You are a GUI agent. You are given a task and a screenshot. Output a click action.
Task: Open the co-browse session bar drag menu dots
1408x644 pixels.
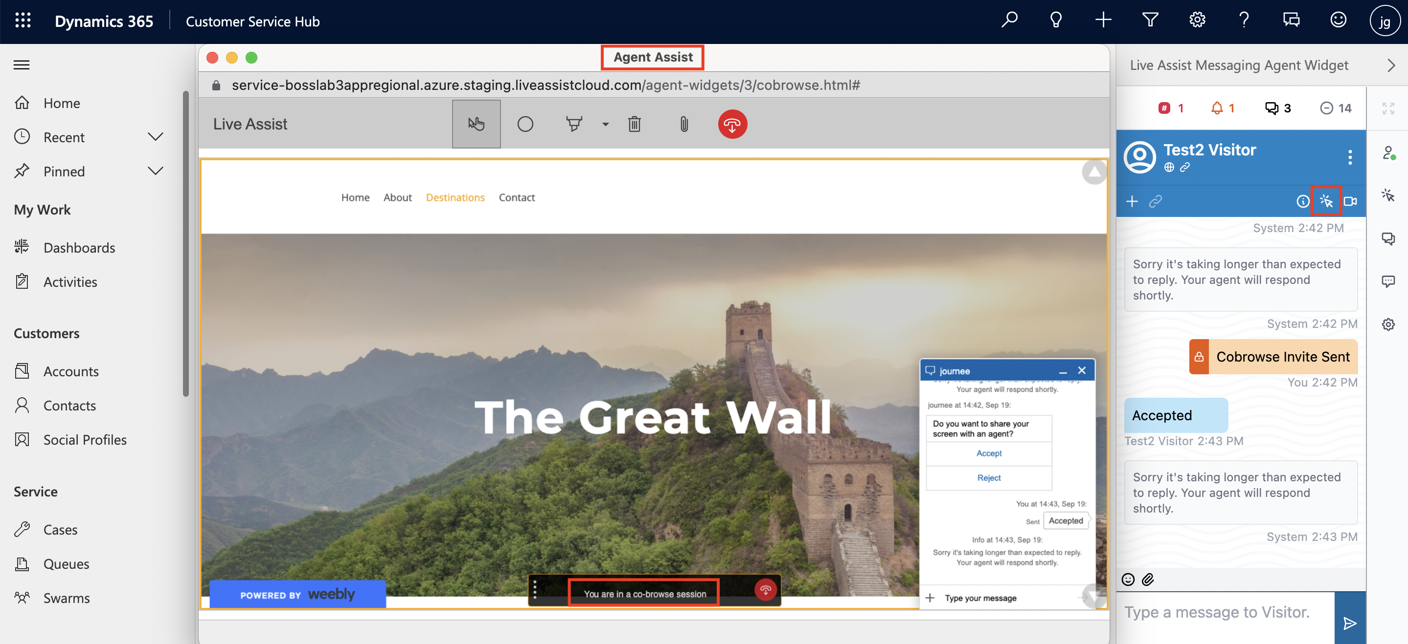tap(535, 589)
